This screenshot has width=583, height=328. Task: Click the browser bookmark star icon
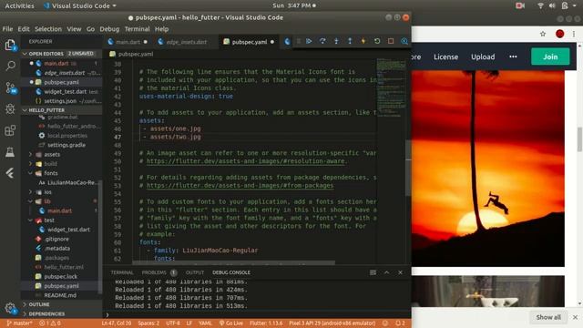point(543,34)
